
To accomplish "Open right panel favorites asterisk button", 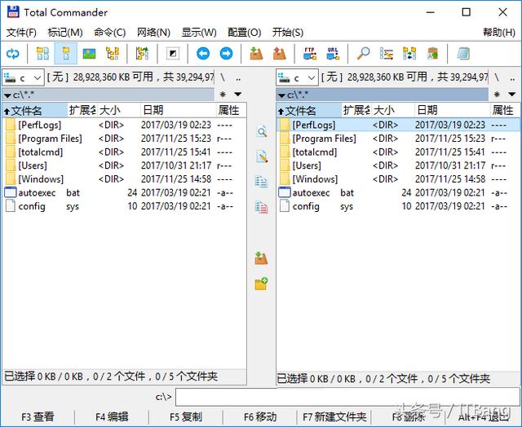I will (x=497, y=95).
